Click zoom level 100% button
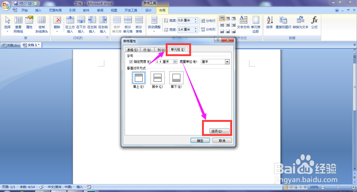Viewport: 357px width, 192px height. pos(314,187)
